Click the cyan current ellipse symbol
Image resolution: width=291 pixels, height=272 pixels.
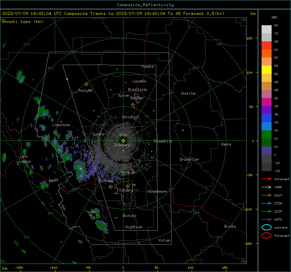pyautogui.click(x=266, y=227)
